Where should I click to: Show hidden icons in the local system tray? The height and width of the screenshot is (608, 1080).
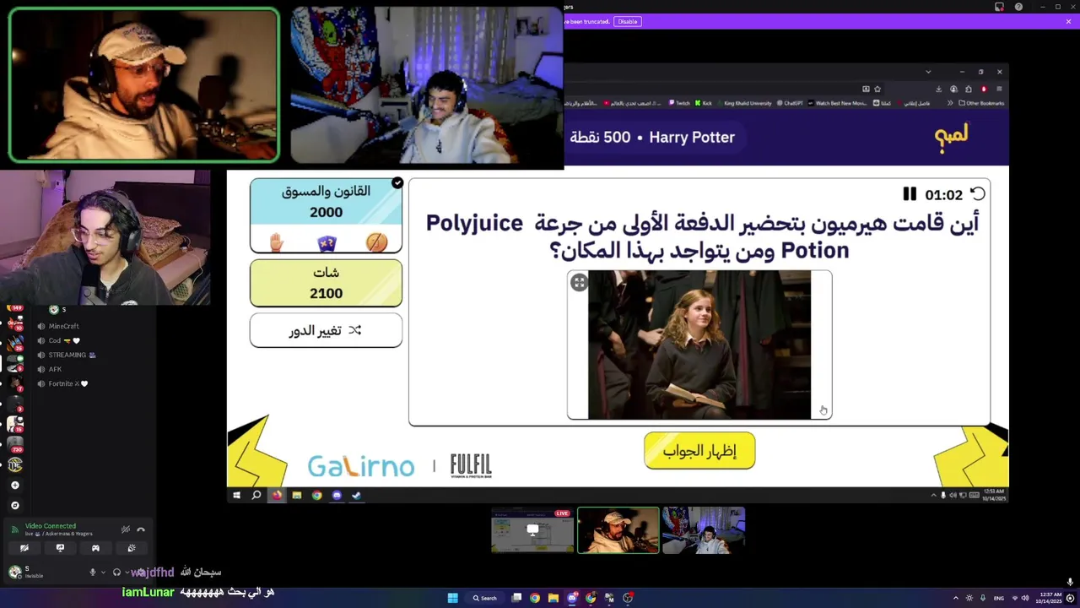click(x=956, y=598)
